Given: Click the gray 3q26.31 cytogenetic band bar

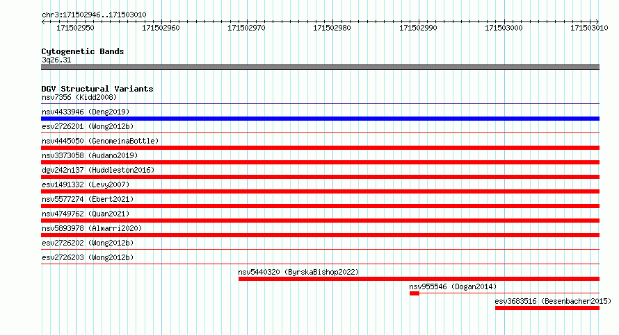Looking at the screenshot, I should coord(320,67).
